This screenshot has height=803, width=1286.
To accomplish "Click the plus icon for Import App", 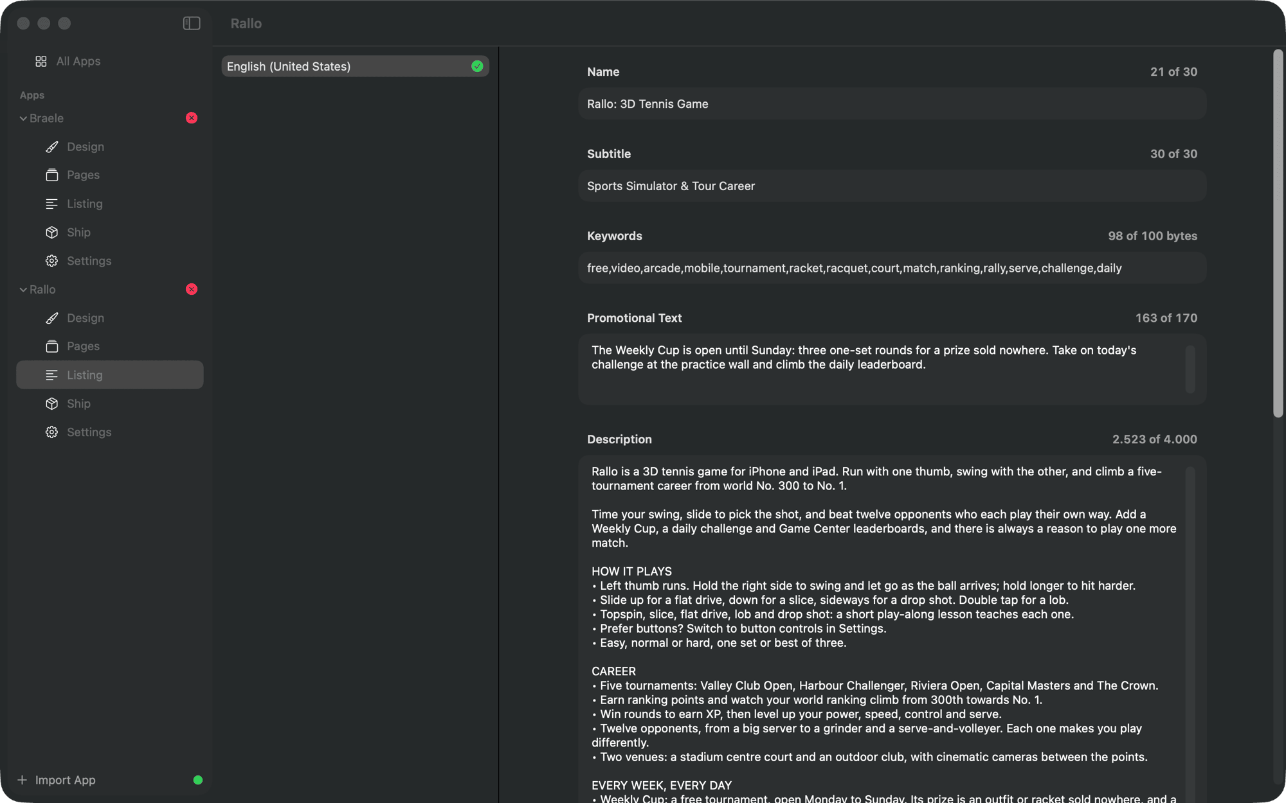I will coord(23,780).
